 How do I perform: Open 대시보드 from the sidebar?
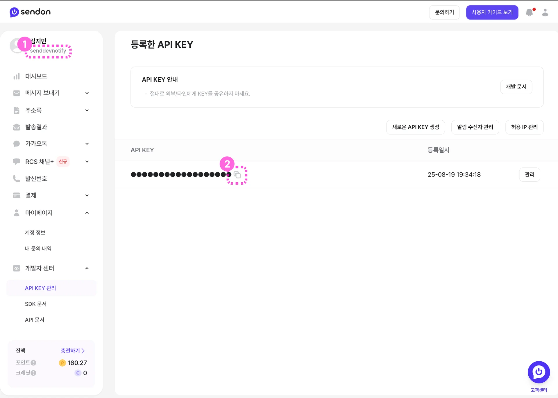[36, 76]
